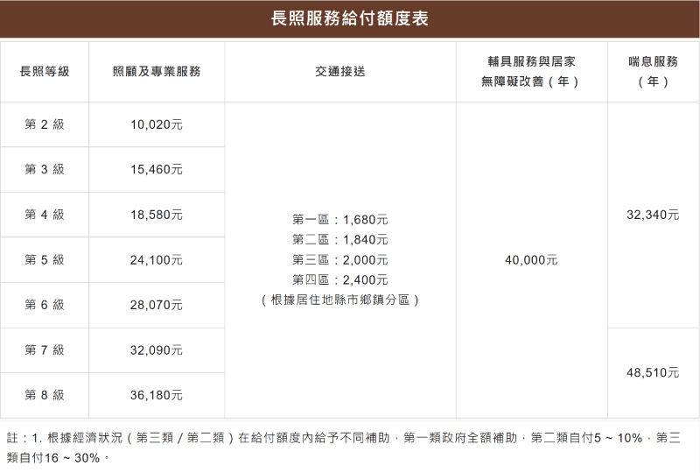Select the 第四區:2,400元 transport line
This screenshot has height=473, width=700.
point(339,280)
